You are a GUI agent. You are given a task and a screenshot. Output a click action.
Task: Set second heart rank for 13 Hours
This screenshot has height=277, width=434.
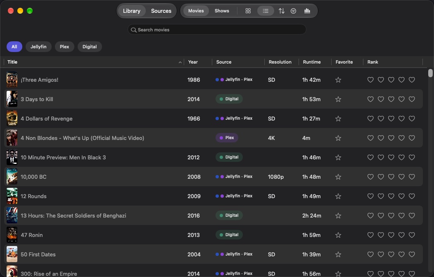click(x=381, y=215)
